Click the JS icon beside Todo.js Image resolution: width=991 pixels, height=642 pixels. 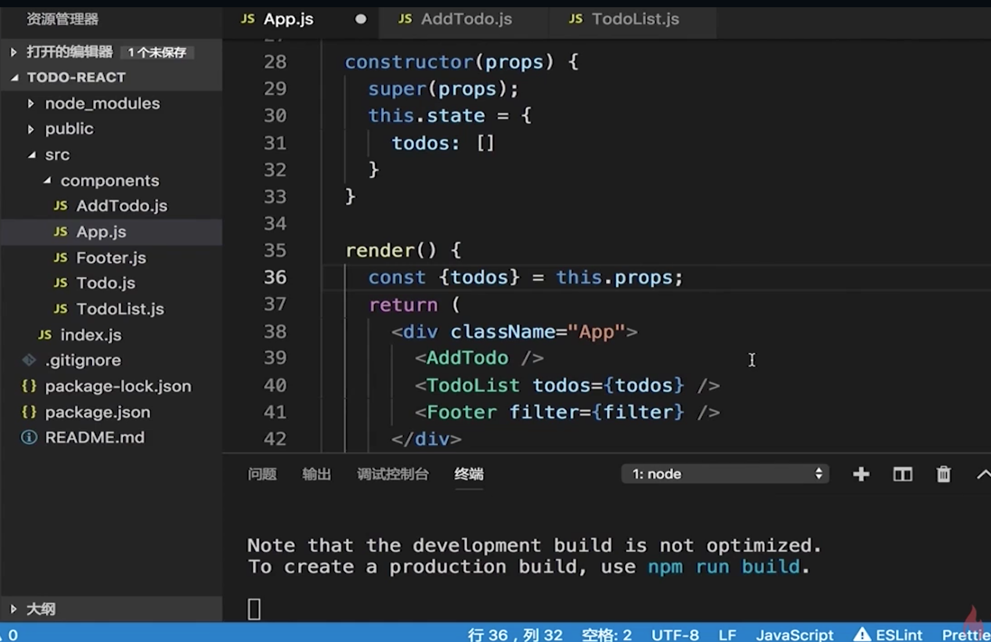click(61, 283)
